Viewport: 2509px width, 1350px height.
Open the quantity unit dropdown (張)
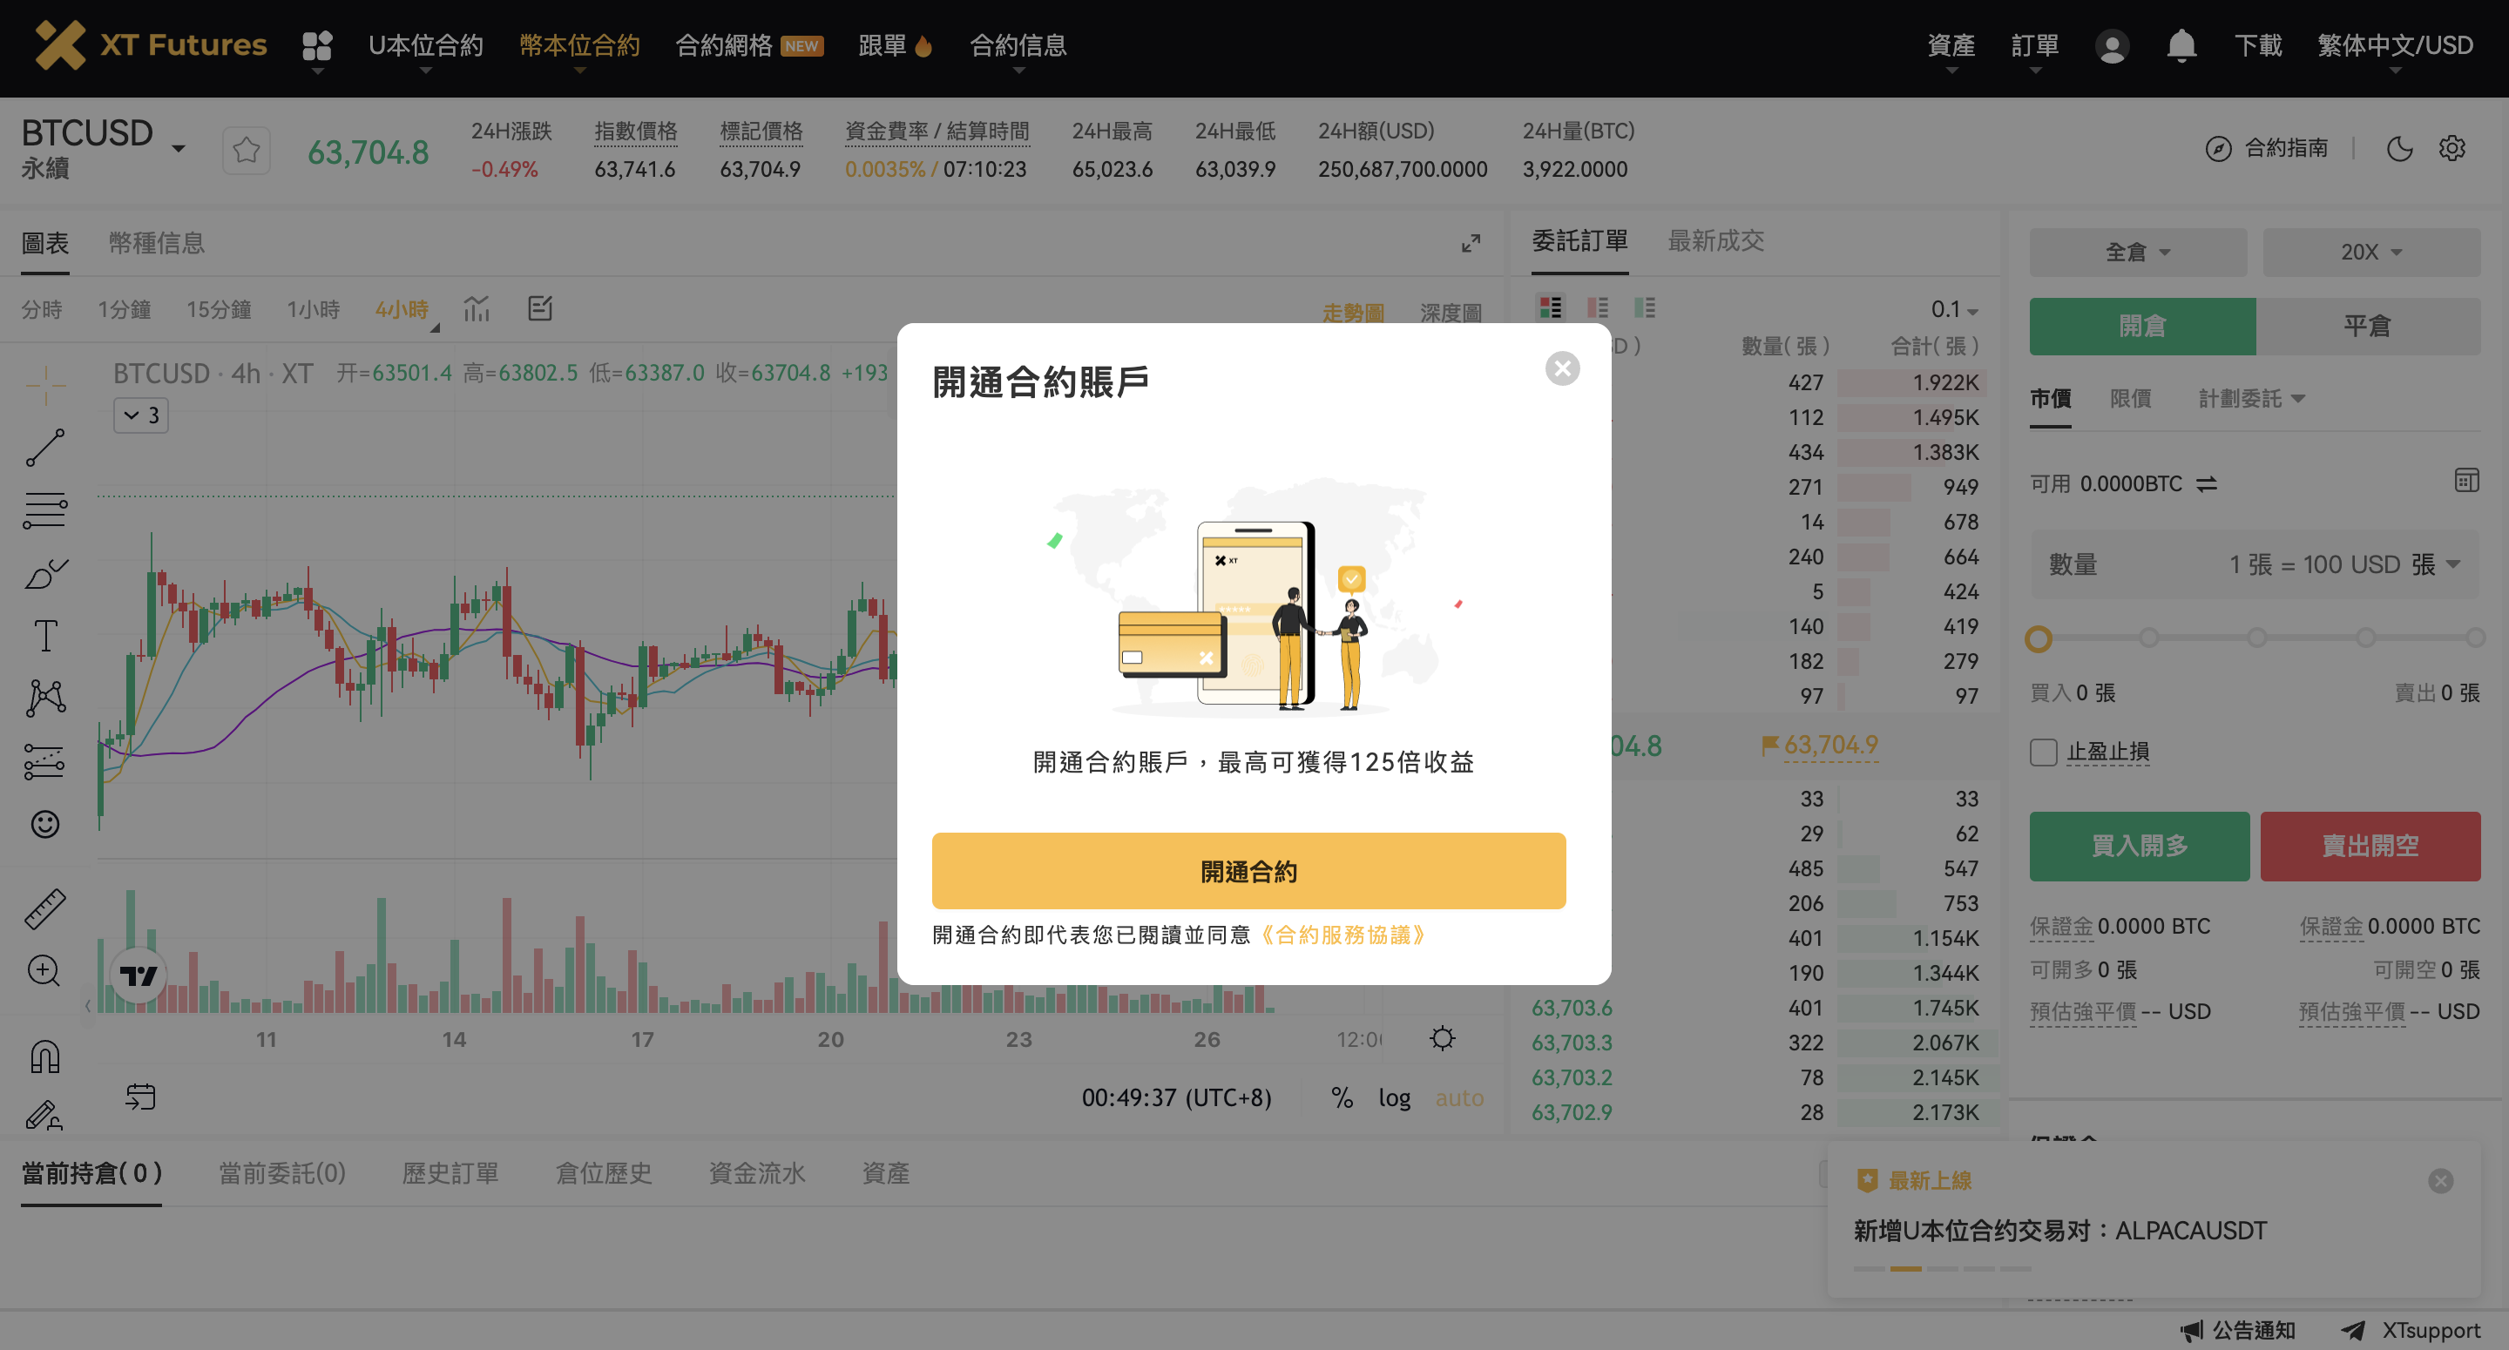point(2435,564)
